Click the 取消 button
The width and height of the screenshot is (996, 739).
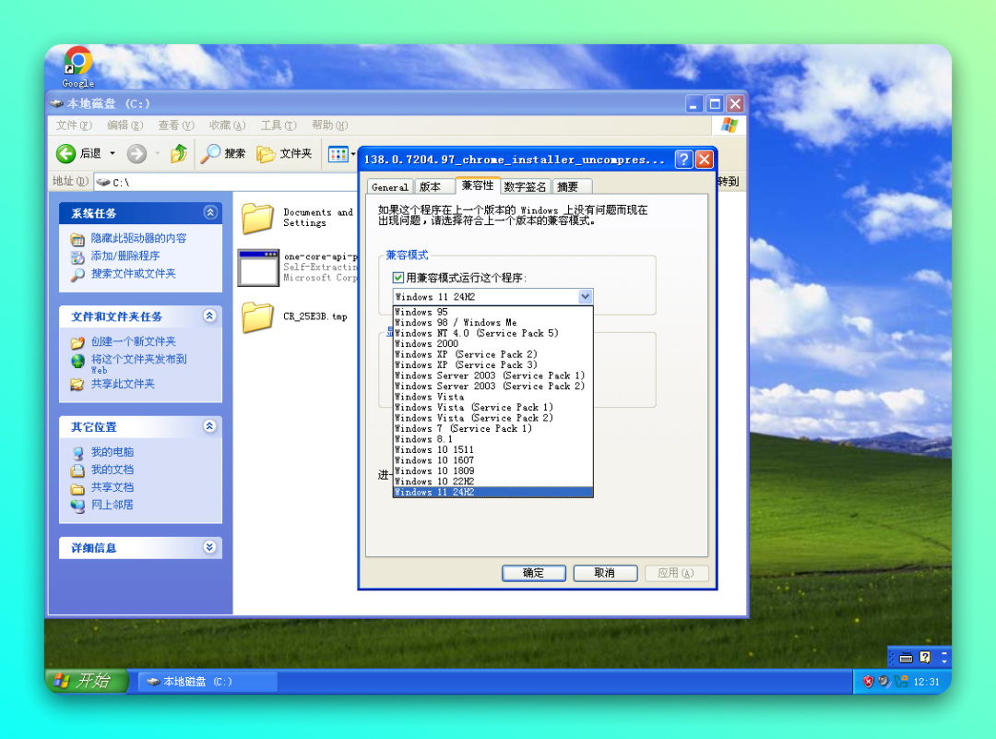click(x=605, y=573)
